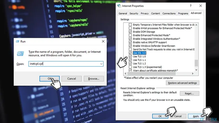Viewport: 219px width, 123px height.
Task: Click the settings list scroll right arrow
Action: tap(193, 73)
